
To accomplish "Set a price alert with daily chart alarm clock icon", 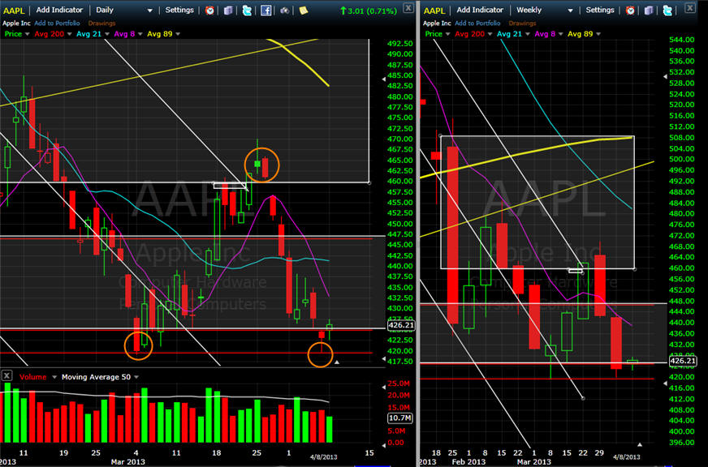I will (x=209, y=10).
